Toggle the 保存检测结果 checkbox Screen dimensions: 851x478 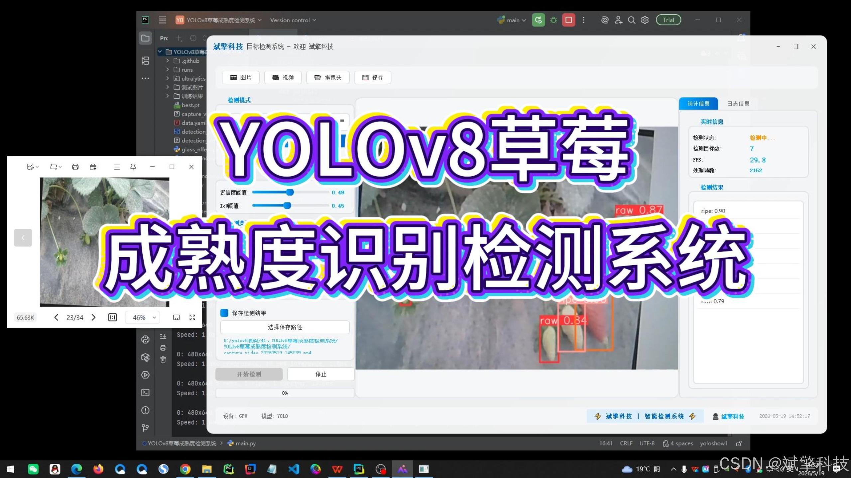(x=224, y=313)
